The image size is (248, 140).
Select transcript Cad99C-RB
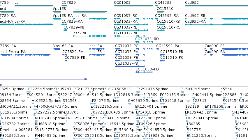click(217, 19)
